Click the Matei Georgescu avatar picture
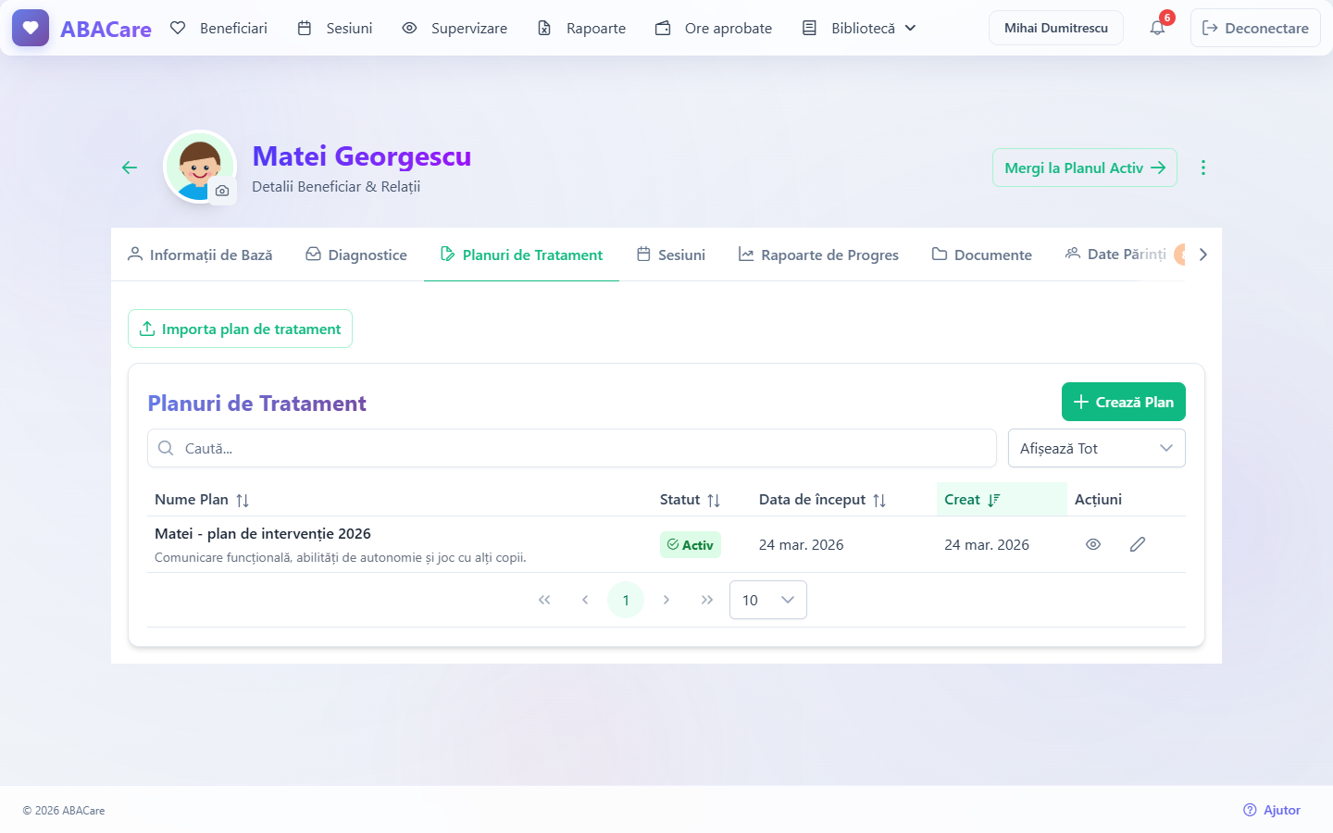This screenshot has width=1333, height=833. [x=200, y=167]
